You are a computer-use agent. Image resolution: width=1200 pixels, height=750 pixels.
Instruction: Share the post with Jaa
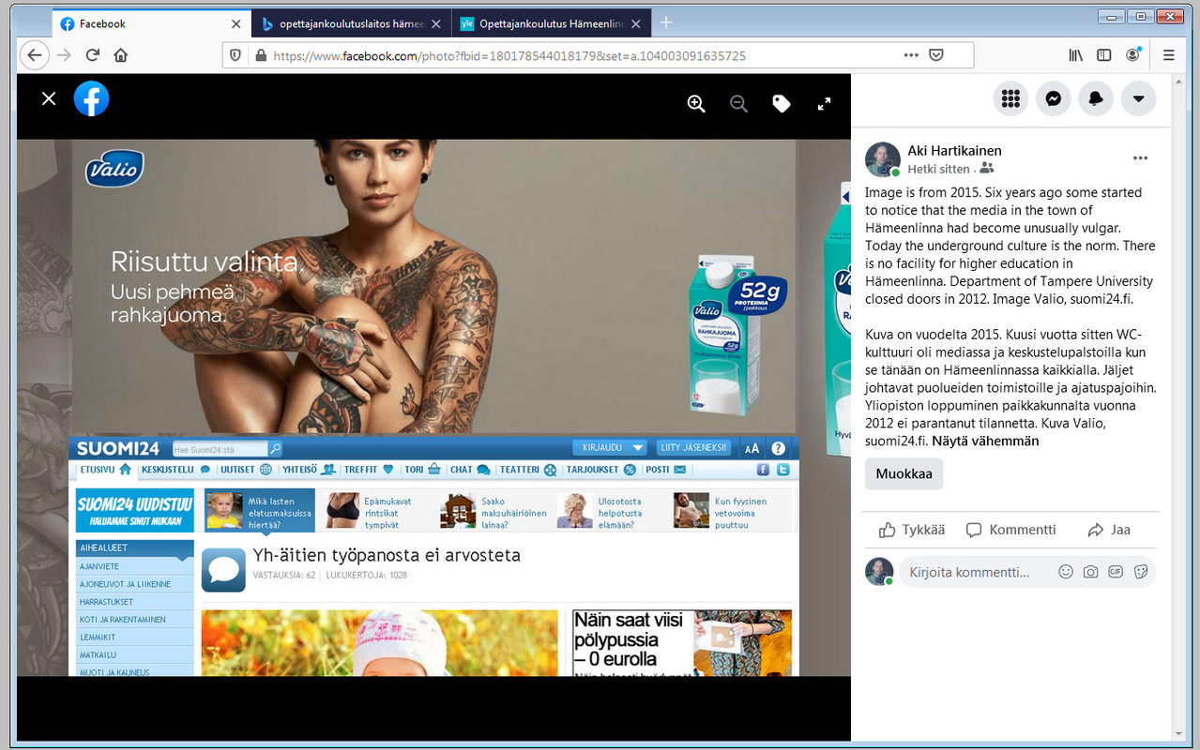coord(1109,530)
